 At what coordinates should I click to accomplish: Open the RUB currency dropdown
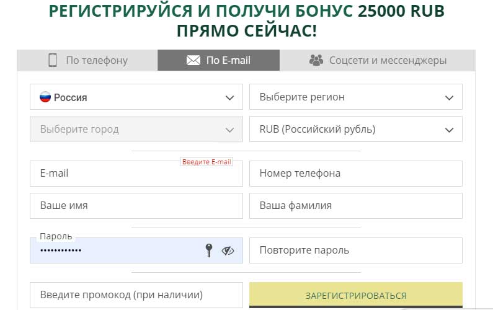(x=356, y=129)
